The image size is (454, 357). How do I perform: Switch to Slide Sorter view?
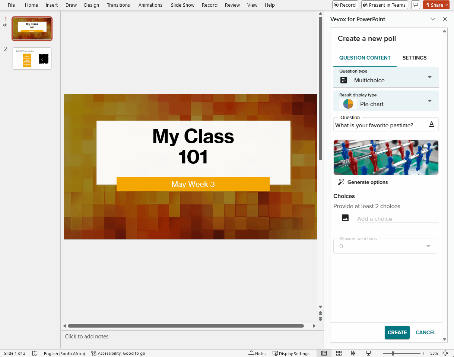point(339,353)
